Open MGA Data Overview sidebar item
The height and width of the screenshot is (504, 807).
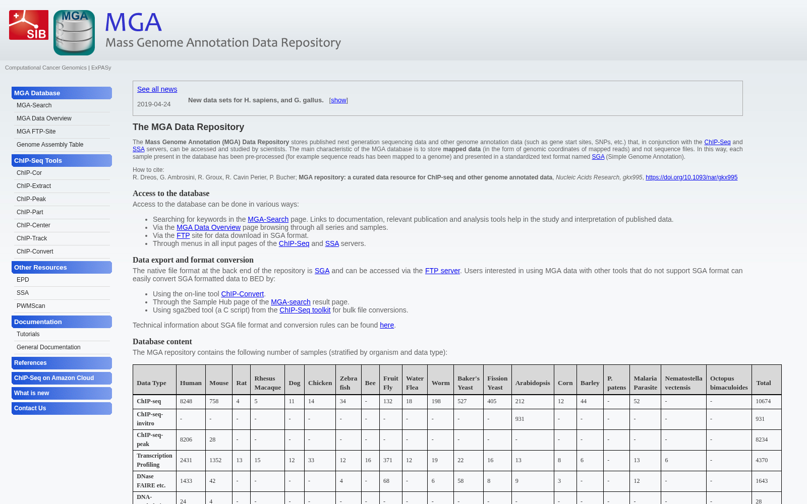coord(44,118)
